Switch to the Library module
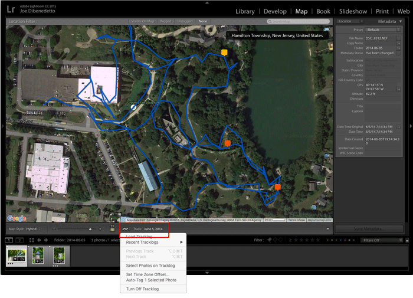413x298 pixels. [245, 11]
